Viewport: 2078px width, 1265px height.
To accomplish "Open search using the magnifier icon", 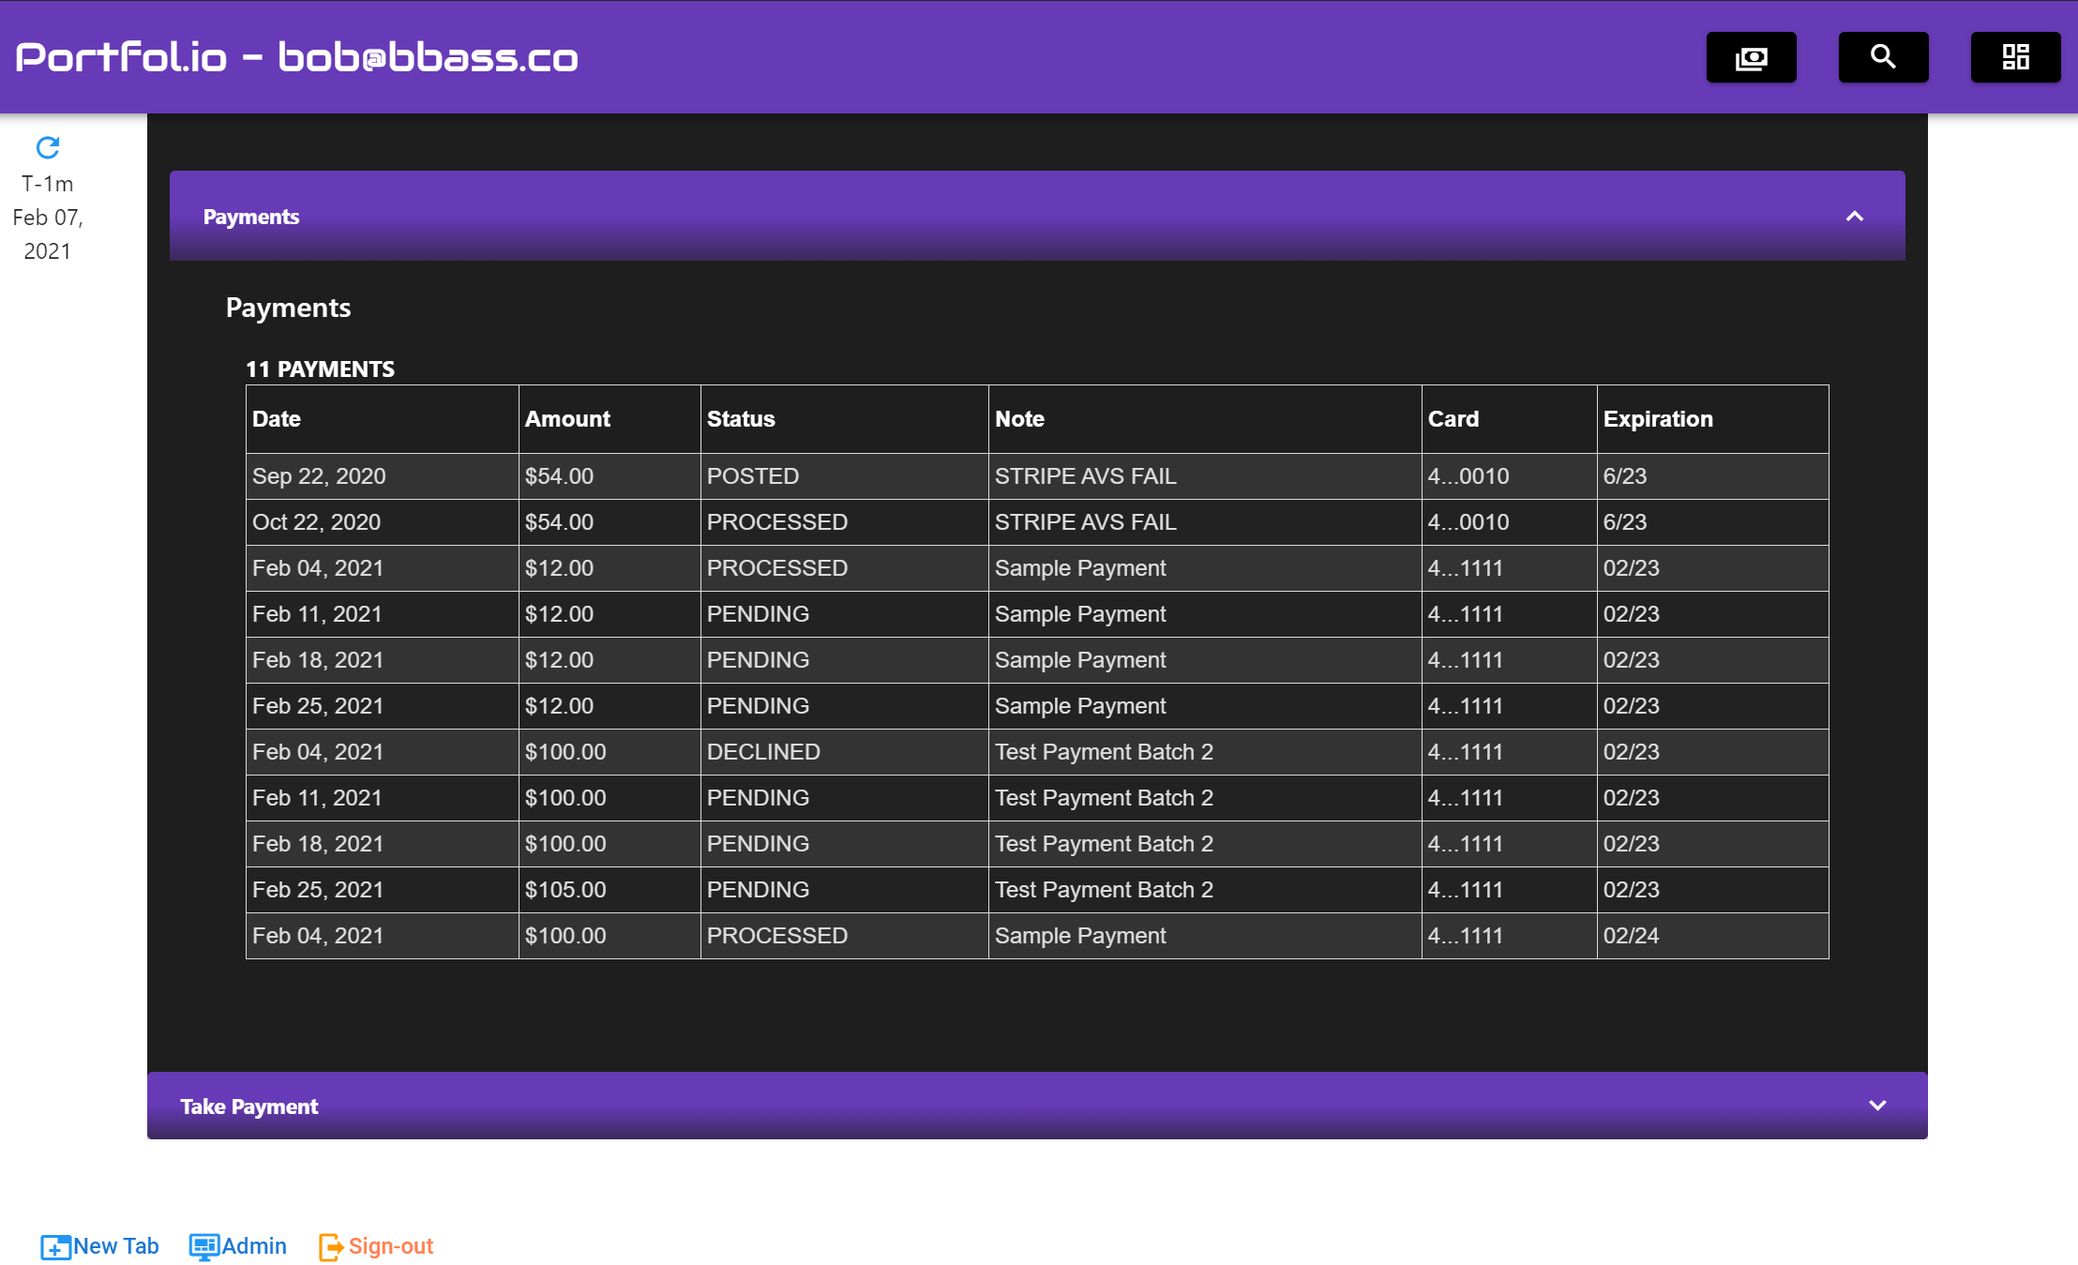I will (1883, 58).
